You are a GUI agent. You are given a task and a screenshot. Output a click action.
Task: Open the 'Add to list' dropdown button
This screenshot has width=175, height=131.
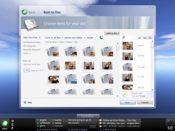pyautogui.click(x=112, y=33)
